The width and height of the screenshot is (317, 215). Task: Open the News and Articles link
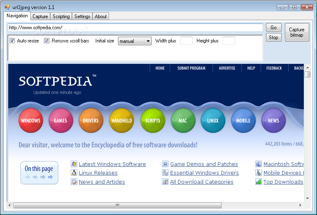coord(102,182)
